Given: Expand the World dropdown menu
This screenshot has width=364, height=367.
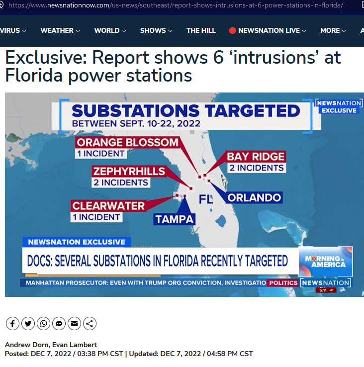Looking at the screenshot, I should pos(110,30).
